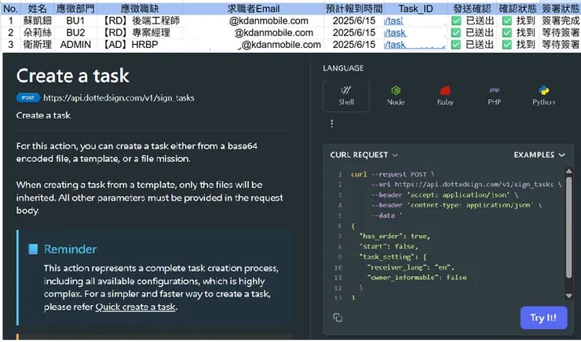Select the 發送確認 column header
Viewport: 581px width, 342px height.
(472, 9)
